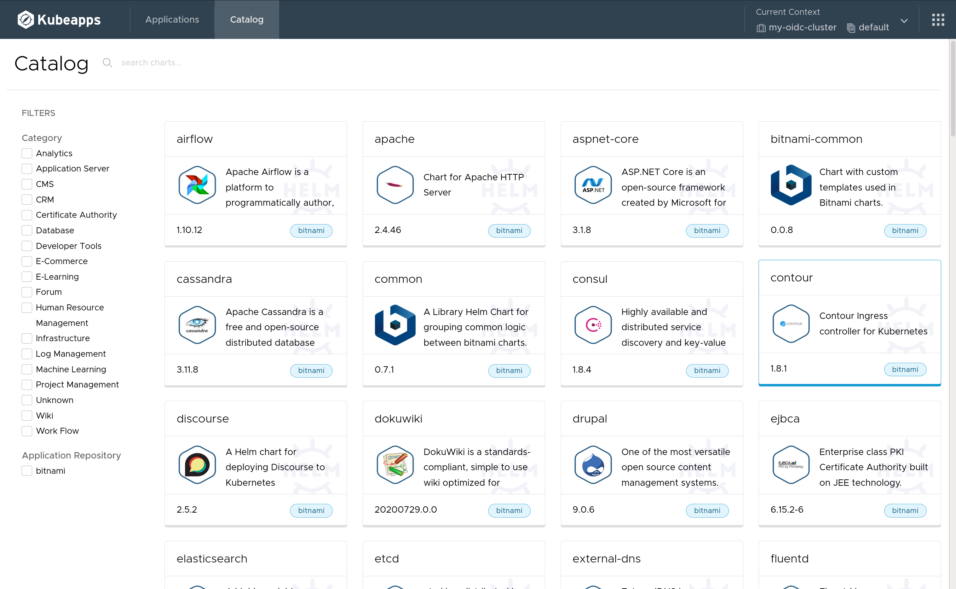Image resolution: width=956 pixels, height=589 pixels.
Task: Click the Apache Airflow pinwheel icon
Action: (x=197, y=185)
